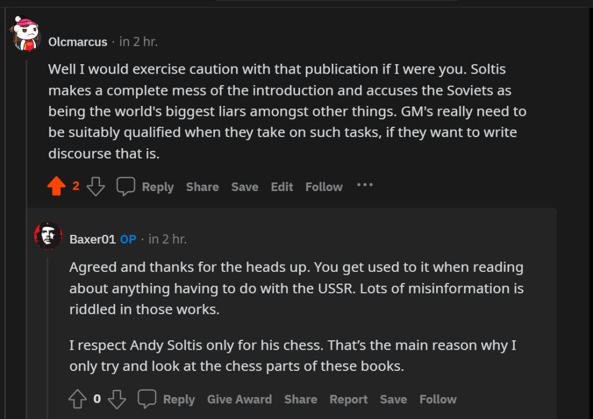593x419 pixels.
Task: Edit Olcmarcus's comment
Action: (282, 187)
